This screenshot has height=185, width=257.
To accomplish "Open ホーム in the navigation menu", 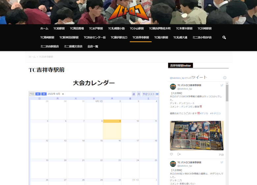I will click(x=44, y=29).
